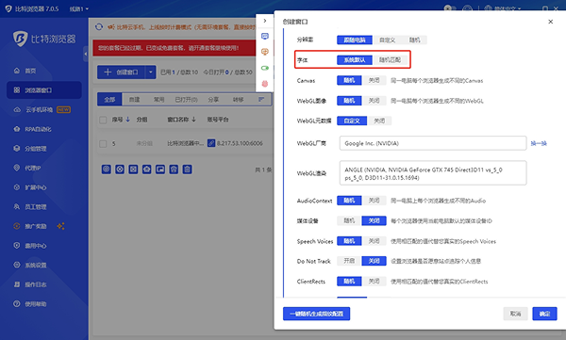Click the green toggle icon in floating panel

265,68
